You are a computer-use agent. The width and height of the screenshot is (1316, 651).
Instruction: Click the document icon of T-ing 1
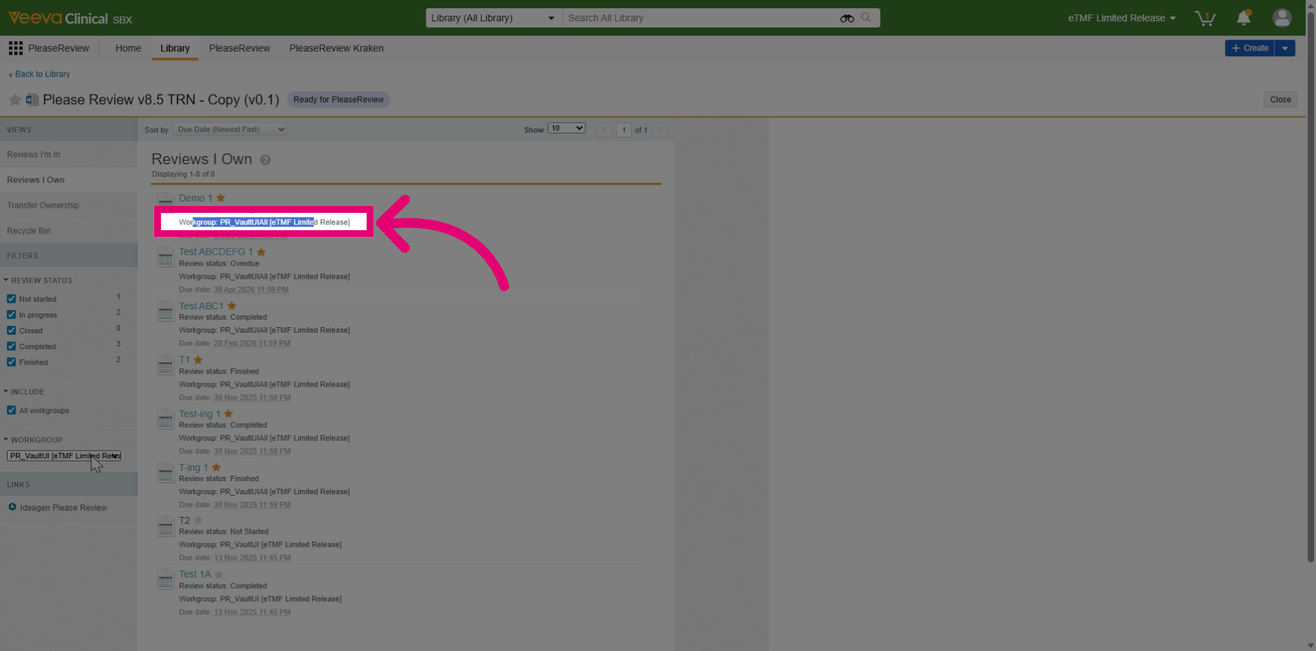point(166,472)
